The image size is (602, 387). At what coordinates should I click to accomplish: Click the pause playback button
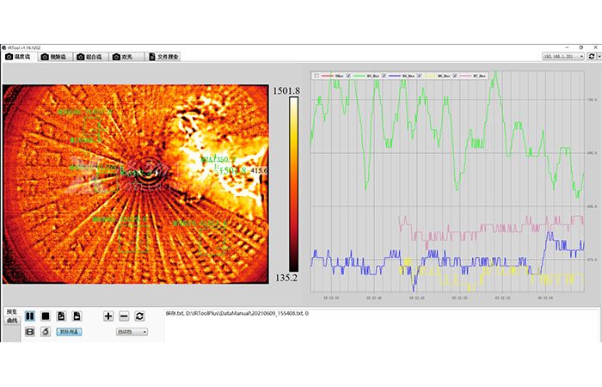click(x=30, y=316)
